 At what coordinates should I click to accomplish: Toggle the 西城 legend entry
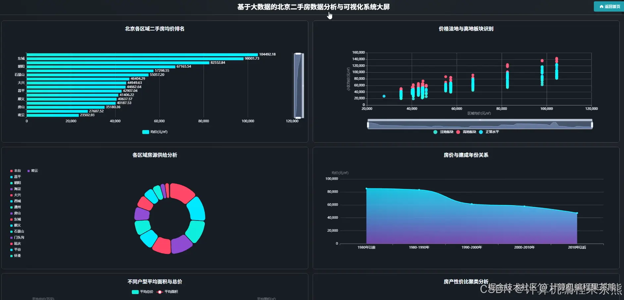[x=16, y=201]
